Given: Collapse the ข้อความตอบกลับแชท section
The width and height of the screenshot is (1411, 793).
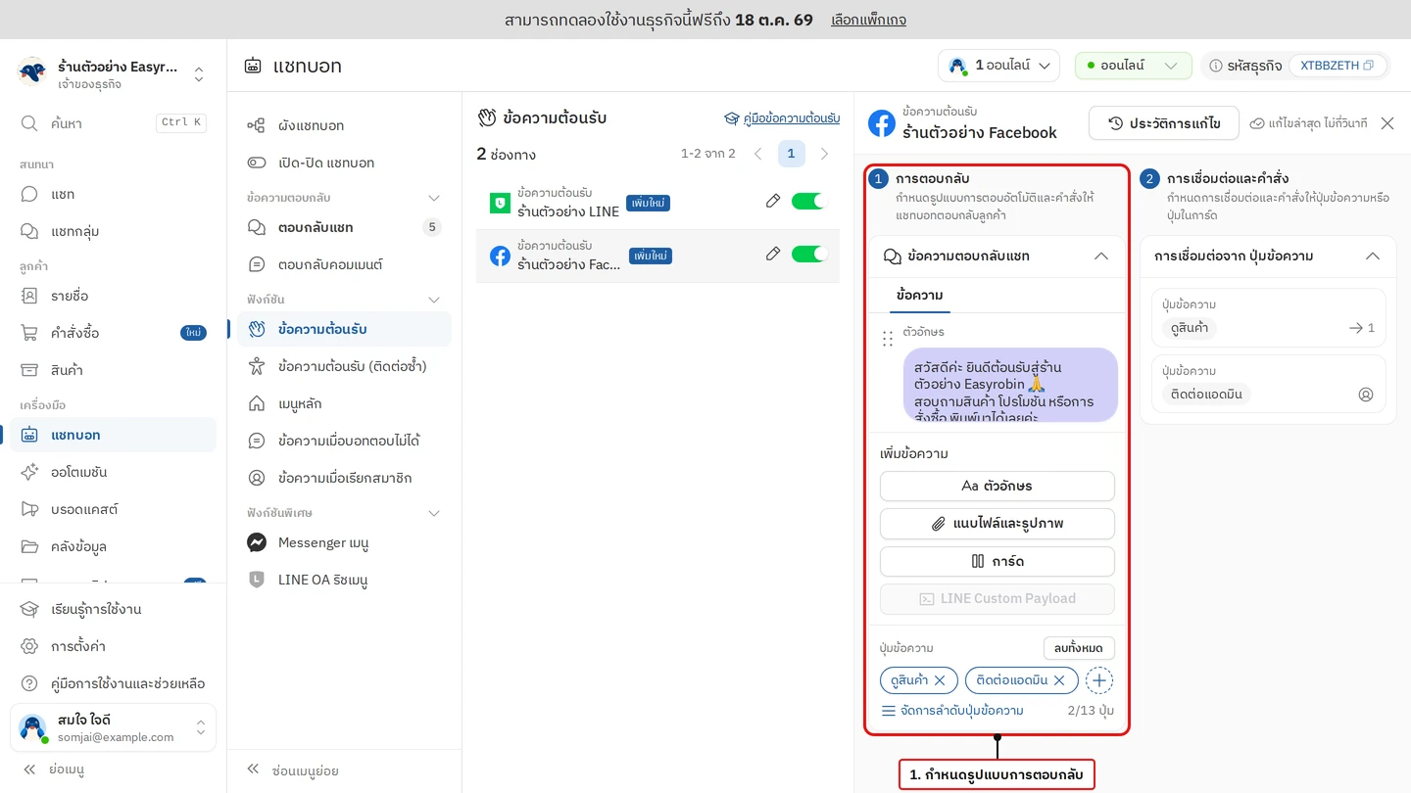Looking at the screenshot, I should tap(1101, 257).
